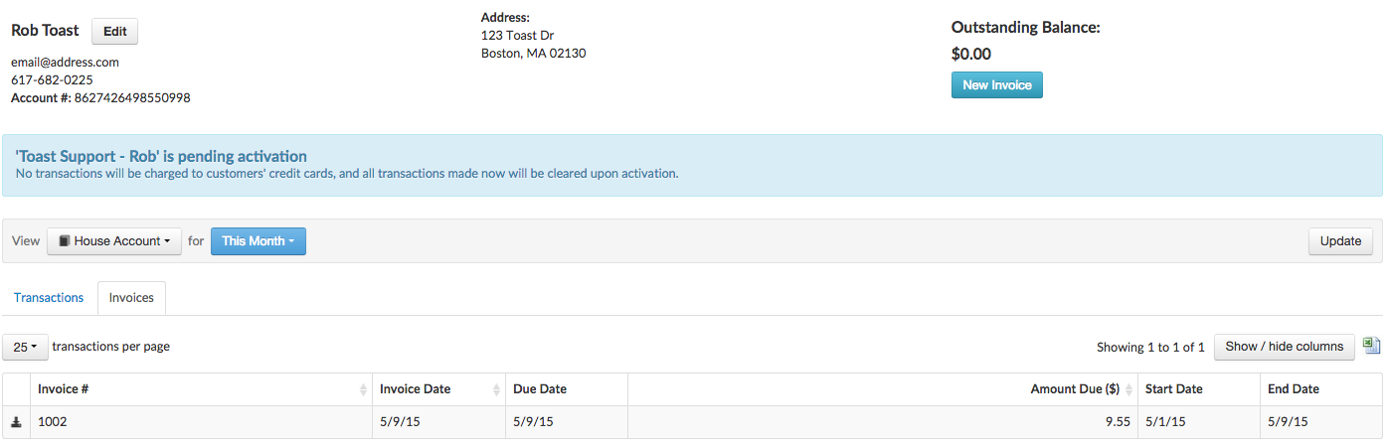Click the Due Date column header
1387x445 pixels.
click(540, 389)
